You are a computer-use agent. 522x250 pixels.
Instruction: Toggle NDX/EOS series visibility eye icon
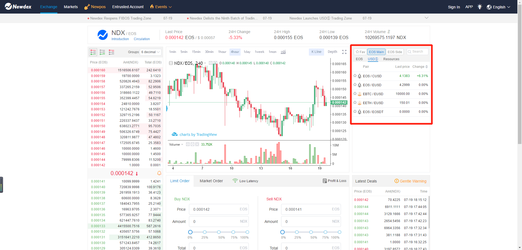pyautogui.click(x=211, y=63)
